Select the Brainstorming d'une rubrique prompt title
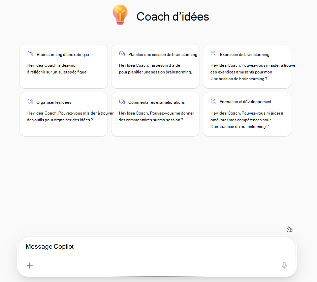This screenshot has width=317, height=282. pos(63,55)
